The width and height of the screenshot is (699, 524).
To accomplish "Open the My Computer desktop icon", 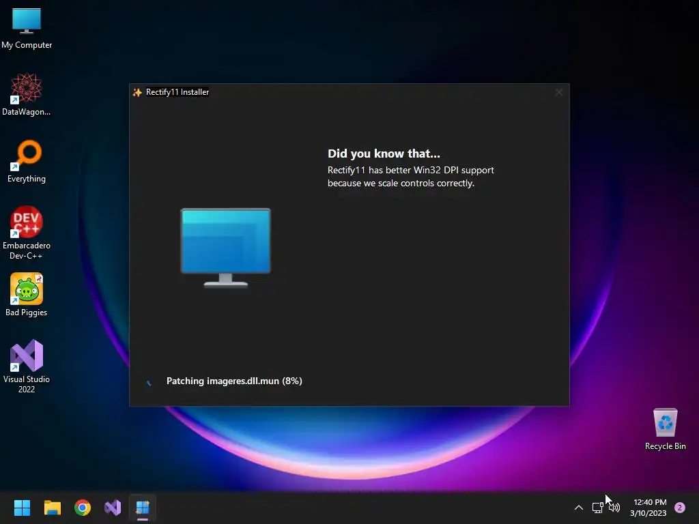I will (x=27, y=28).
